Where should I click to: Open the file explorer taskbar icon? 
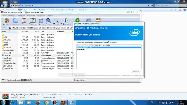[21, 103]
